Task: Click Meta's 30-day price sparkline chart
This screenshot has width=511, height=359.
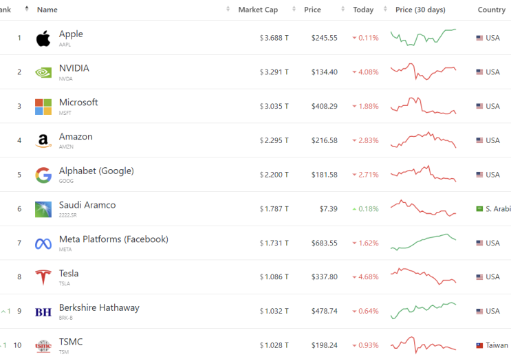Action: tap(423, 242)
